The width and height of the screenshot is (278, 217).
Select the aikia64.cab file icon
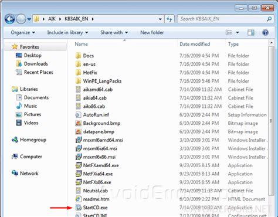pos(78,98)
